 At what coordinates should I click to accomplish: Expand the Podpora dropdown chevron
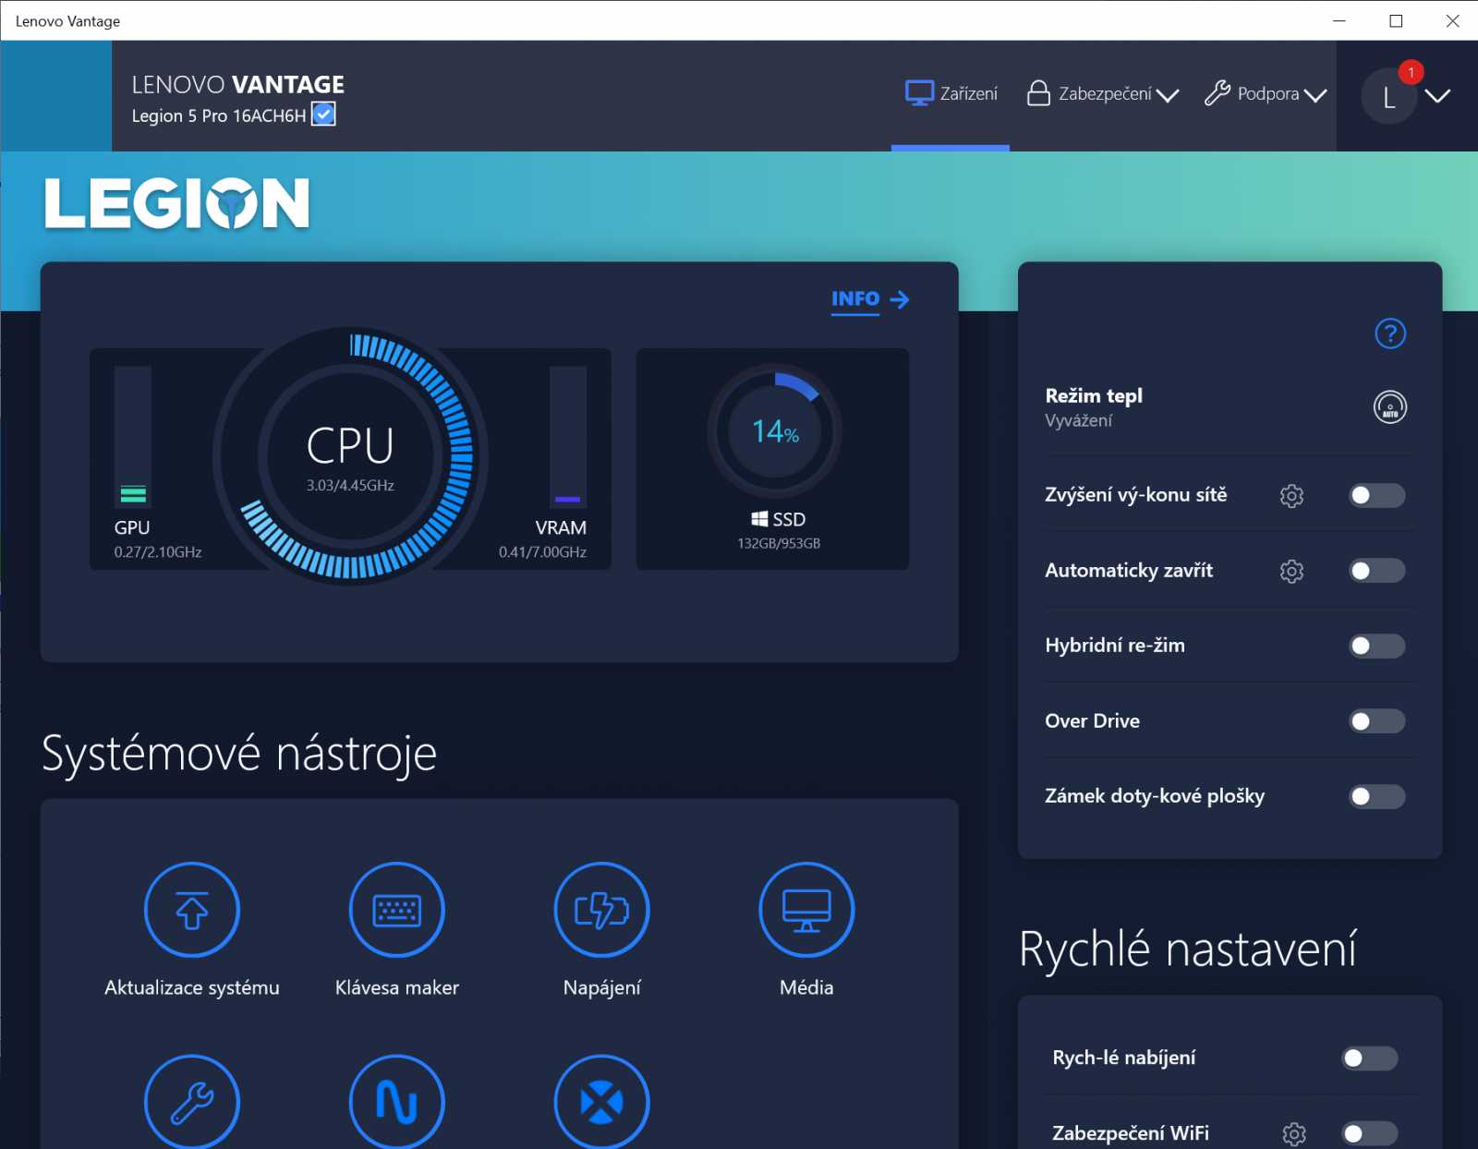click(x=1315, y=95)
